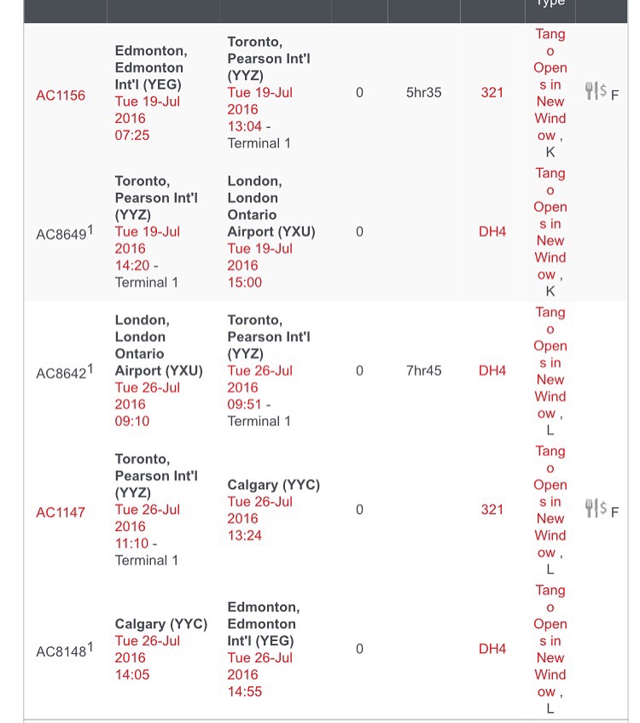Open DH4 aircraft link for flight AC8649

pyautogui.click(x=492, y=231)
